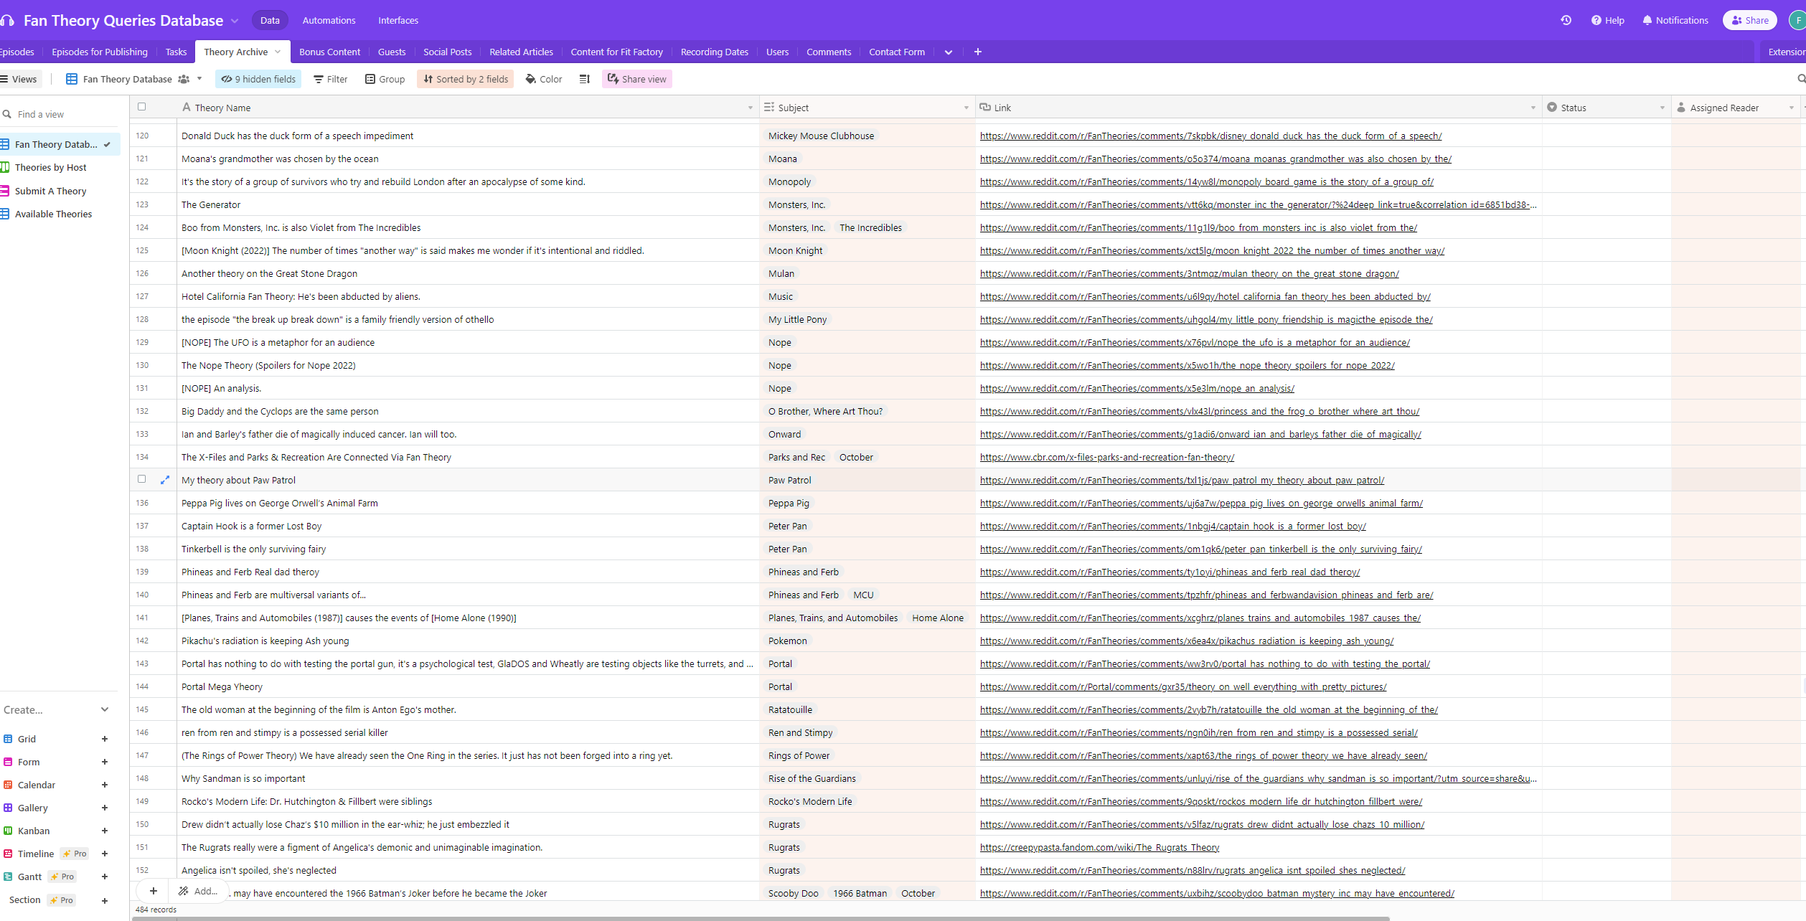Add a new Form view
1806x921 pixels.
pyautogui.click(x=105, y=762)
